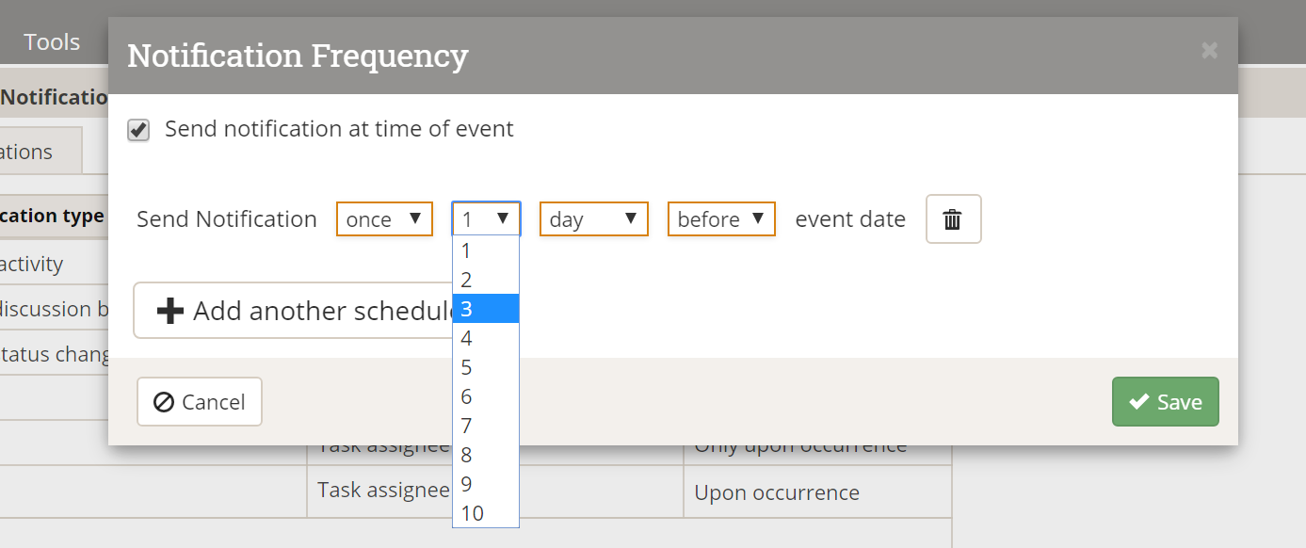
Task: Choose 10 from the number options
Action: coord(485,513)
